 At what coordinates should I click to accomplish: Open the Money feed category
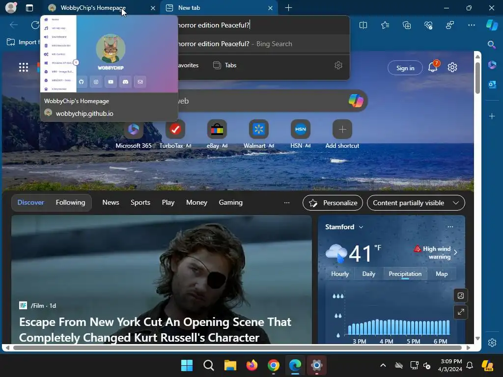(x=196, y=203)
